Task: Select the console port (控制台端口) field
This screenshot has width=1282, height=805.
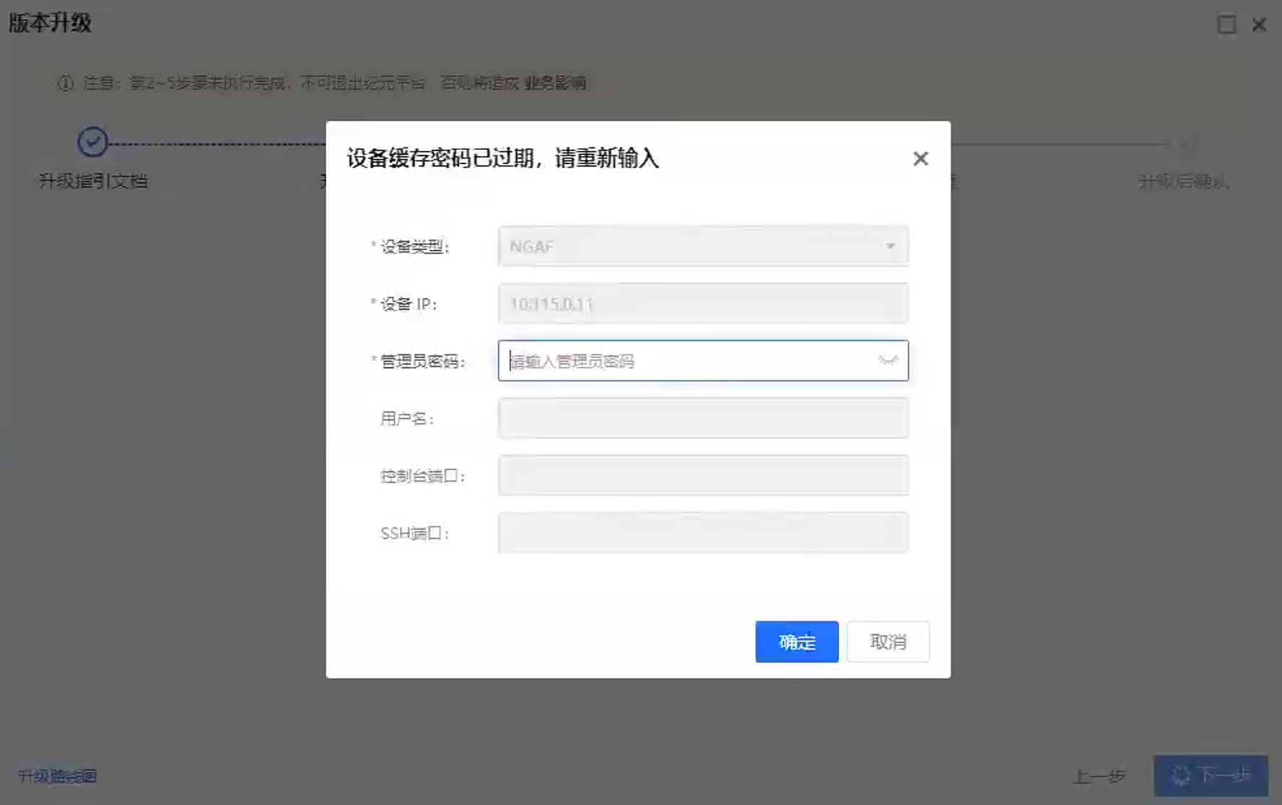Action: point(702,475)
